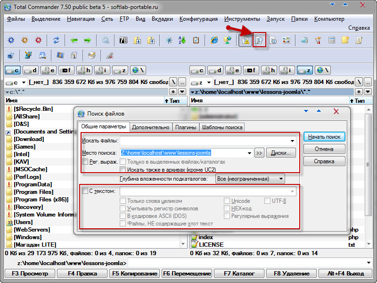Click F5 Копирование button
The height and width of the screenshot is (283, 377).
click(135, 274)
